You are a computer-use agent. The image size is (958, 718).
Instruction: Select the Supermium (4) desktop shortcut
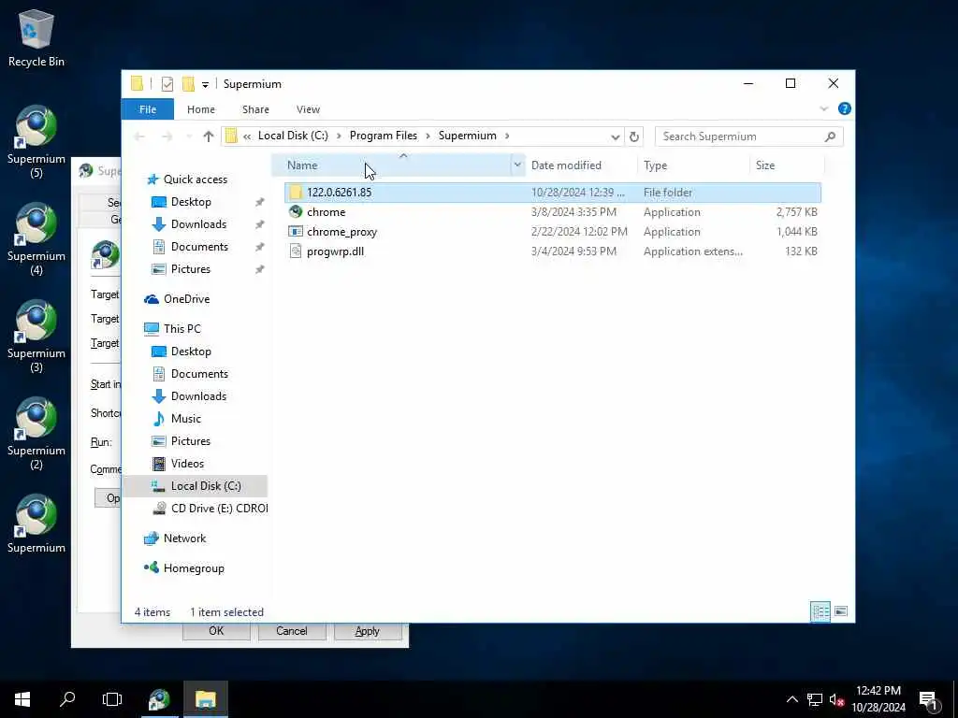click(x=36, y=238)
